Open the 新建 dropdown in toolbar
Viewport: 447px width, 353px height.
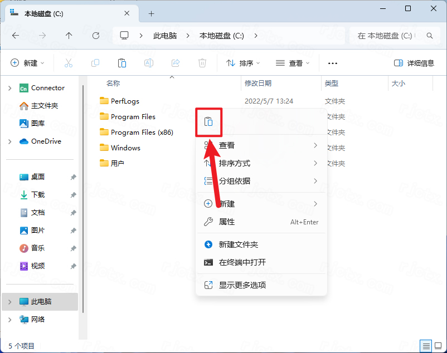(x=28, y=63)
